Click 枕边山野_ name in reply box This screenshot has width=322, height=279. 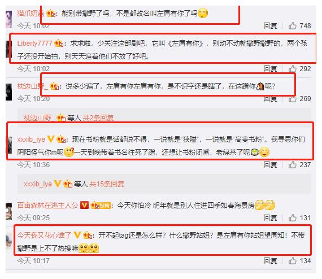click(39, 118)
